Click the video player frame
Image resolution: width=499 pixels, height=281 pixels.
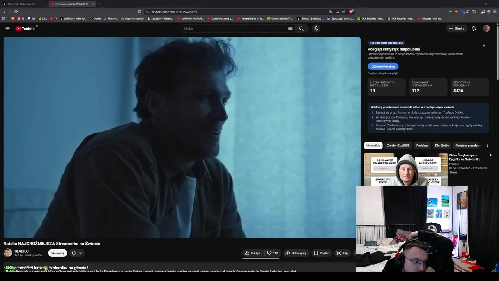point(182,137)
